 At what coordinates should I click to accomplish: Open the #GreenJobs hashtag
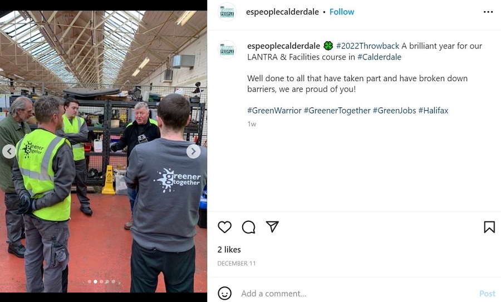[394, 111]
